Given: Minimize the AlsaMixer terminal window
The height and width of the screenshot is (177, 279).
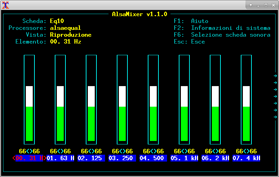Looking at the screenshot, I should (x=258, y=5).
